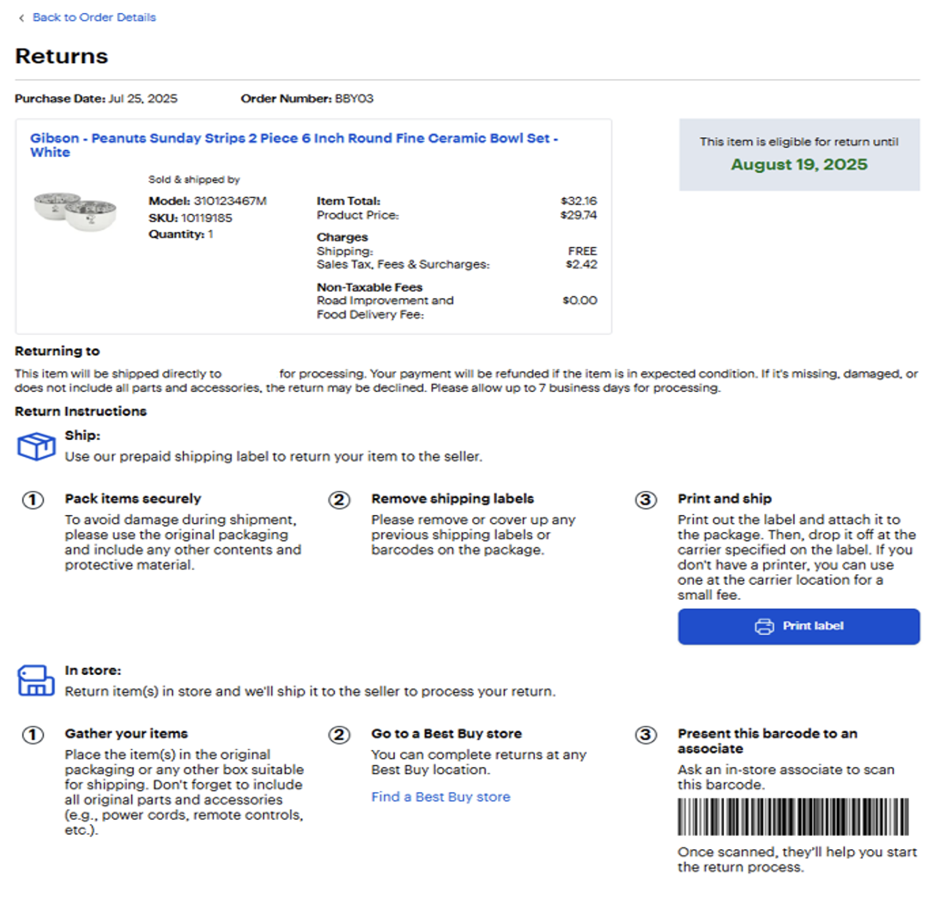This screenshot has width=937, height=900.
Task: Click the product price $29.74
Action: click(x=578, y=215)
